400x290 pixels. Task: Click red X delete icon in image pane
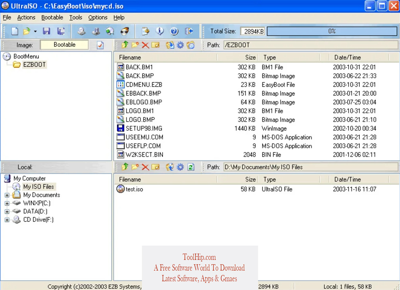pyautogui.click(x=145, y=45)
